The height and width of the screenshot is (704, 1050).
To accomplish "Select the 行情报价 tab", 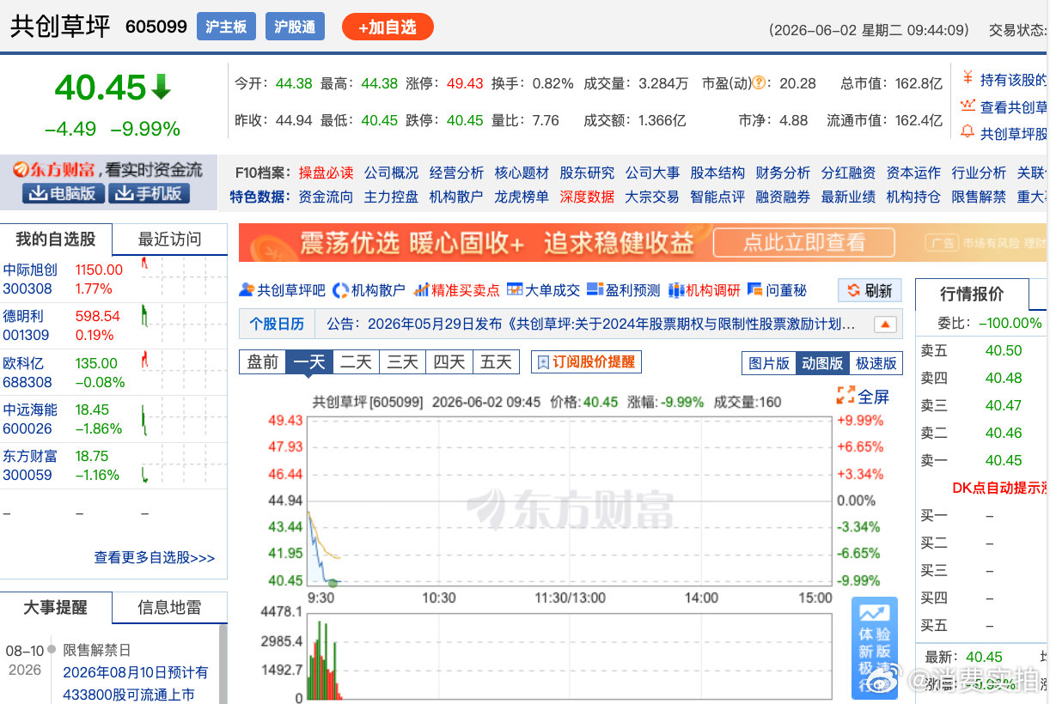I will tap(972, 294).
